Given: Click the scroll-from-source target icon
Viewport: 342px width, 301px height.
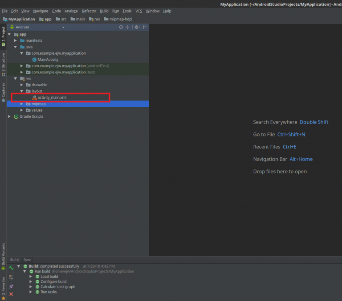Looking at the screenshot, I should (121, 27).
